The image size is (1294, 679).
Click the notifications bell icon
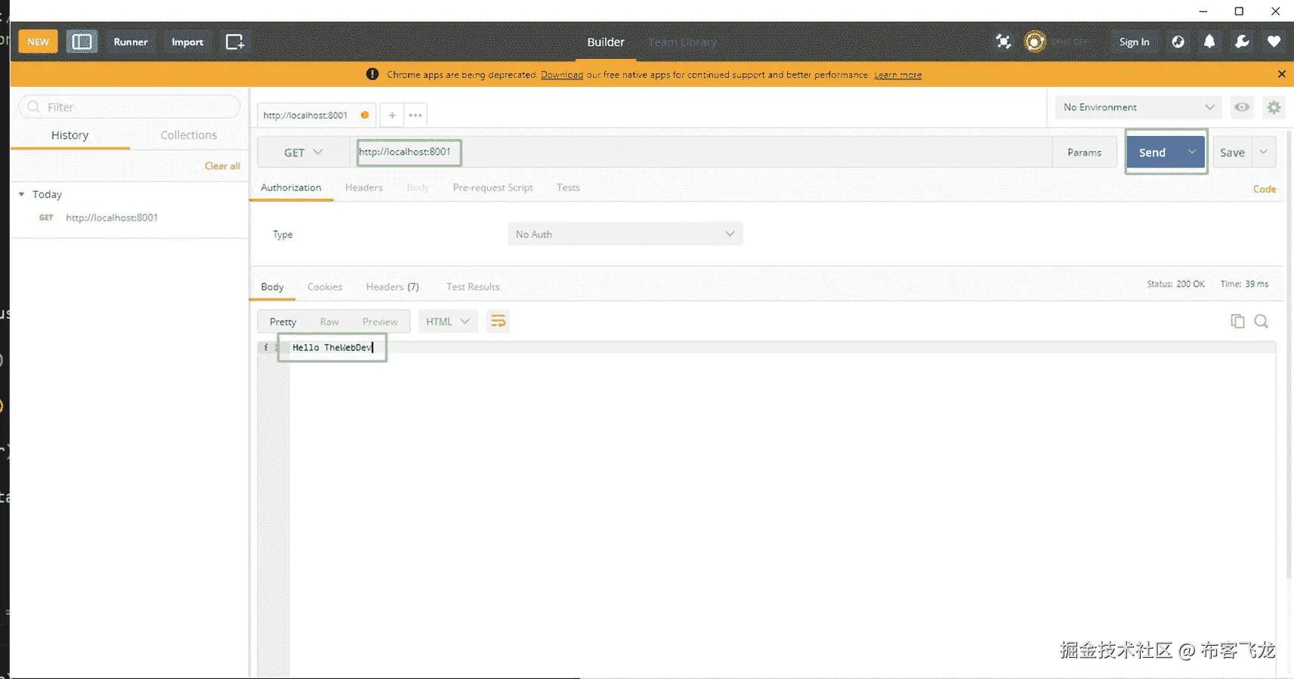point(1209,42)
